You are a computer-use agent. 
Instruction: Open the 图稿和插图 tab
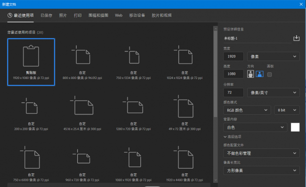(x=98, y=16)
